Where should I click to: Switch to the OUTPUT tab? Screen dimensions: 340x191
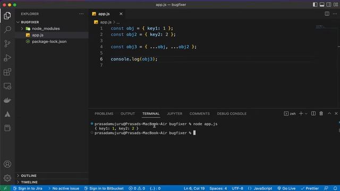click(127, 114)
